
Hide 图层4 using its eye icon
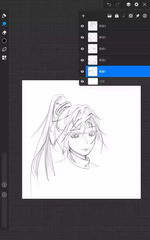[x=82, y=49]
